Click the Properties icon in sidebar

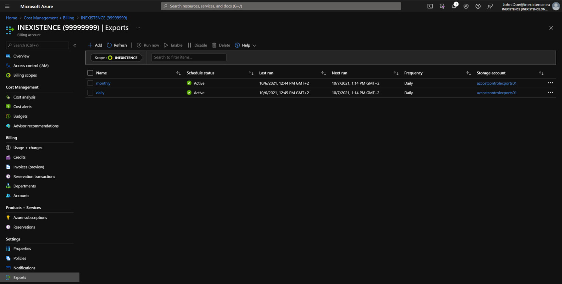8,249
